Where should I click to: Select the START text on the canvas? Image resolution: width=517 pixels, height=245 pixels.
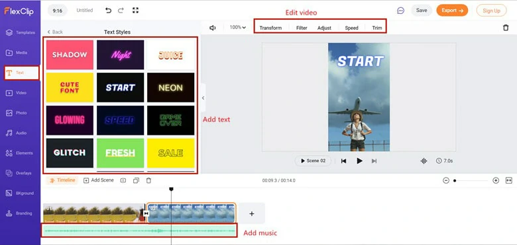tap(360, 61)
